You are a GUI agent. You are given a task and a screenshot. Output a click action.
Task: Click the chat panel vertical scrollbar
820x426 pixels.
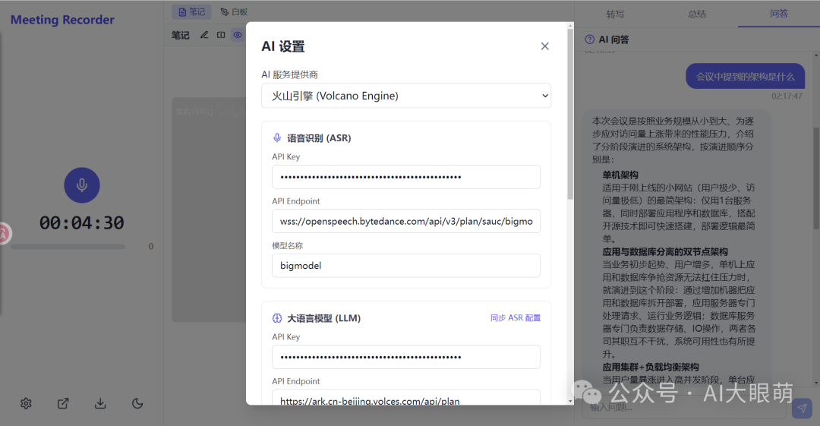tap(816, 178)
